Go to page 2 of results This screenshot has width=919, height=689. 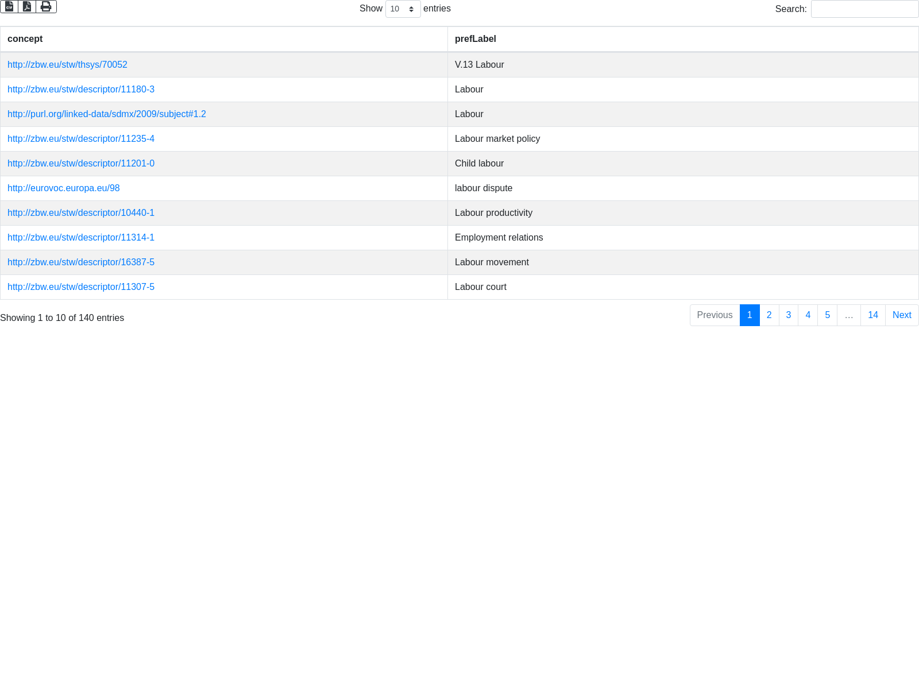(769, 315)
